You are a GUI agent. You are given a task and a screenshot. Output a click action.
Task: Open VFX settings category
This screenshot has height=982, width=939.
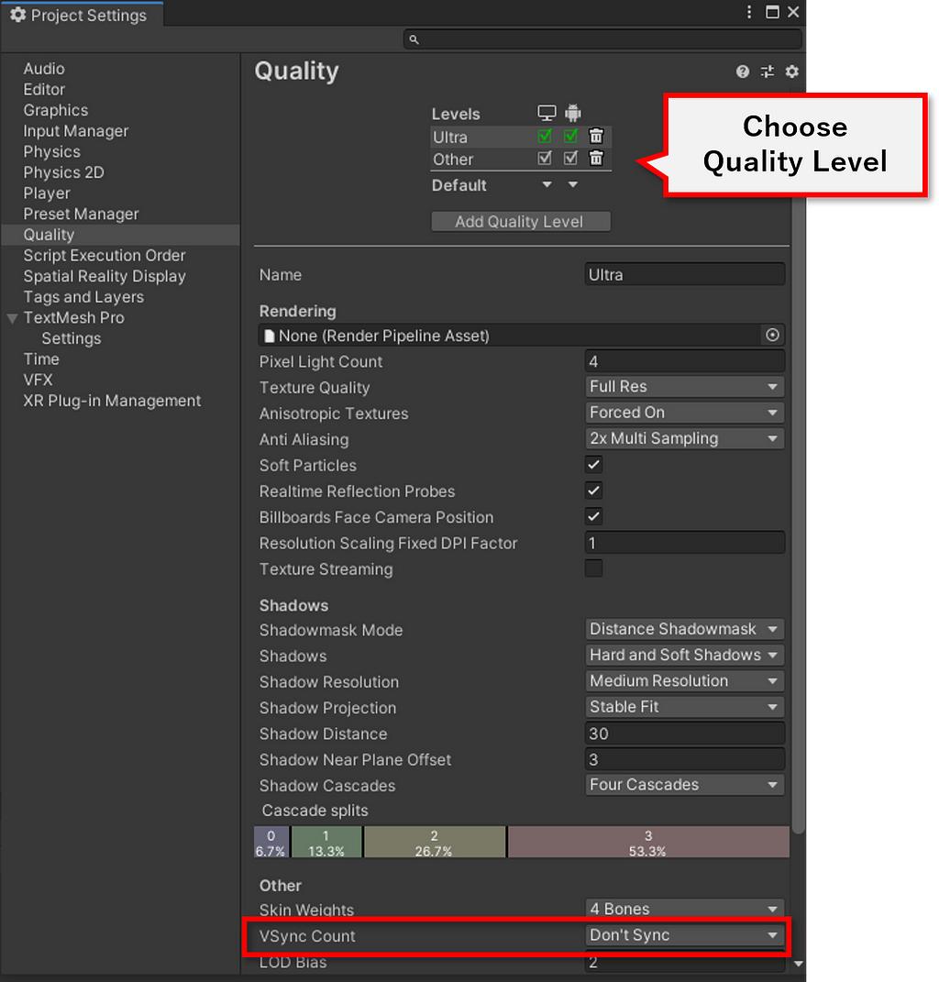pyautogui.click(x=39, y=380)
